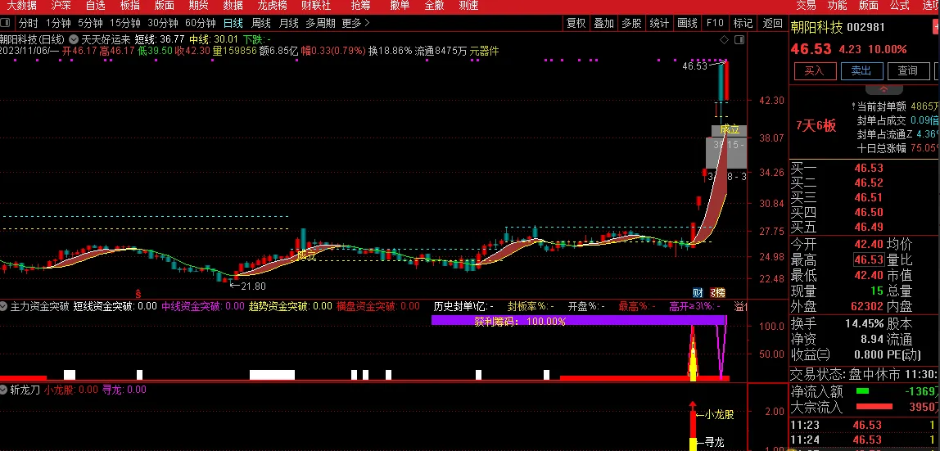Click the 财 badge icon on chart
940x451 pixels.
(x=698, y=293)
